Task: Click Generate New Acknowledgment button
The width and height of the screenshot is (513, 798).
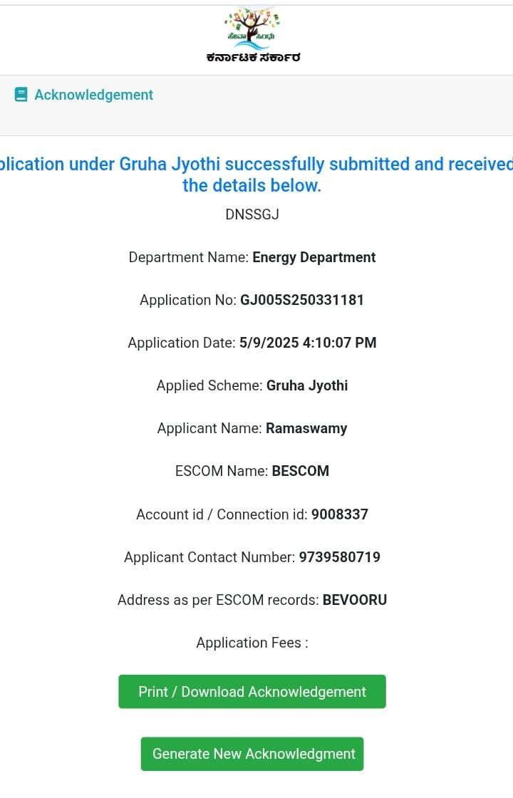Action: click(252, 753)
